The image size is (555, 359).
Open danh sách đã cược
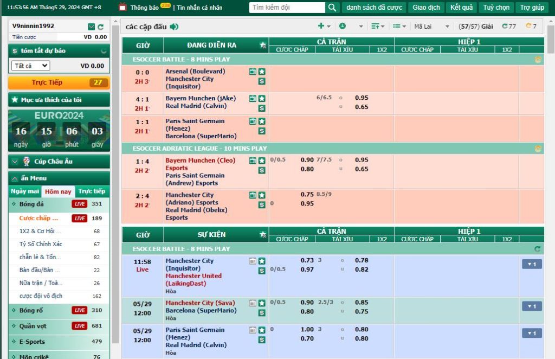point(374,8)
